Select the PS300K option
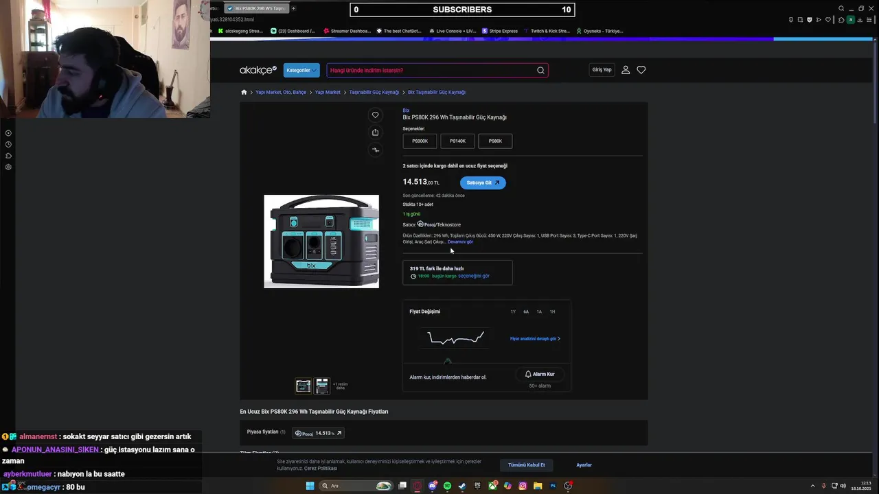The height and width of the screenshot is (494, 879). (420, 141)
